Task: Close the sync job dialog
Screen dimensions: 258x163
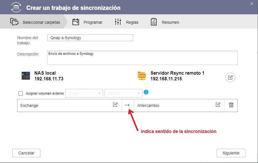Action: [252, 3]
